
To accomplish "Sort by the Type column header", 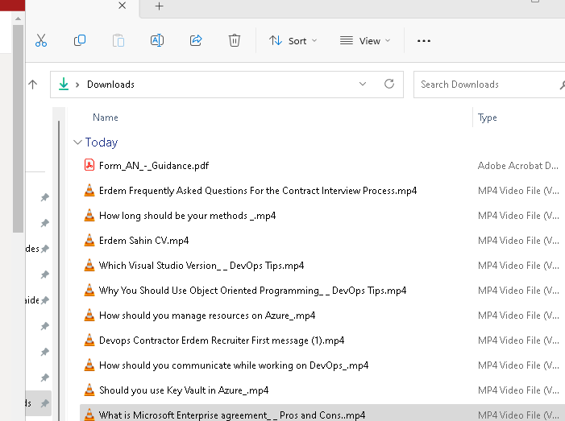I will tap(487, 118).
